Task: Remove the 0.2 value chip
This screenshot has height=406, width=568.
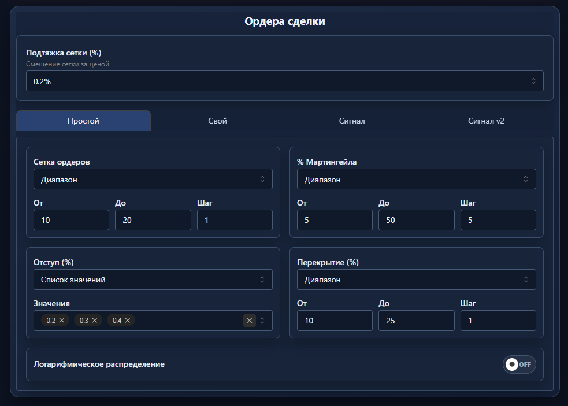Action: (62, 321)
